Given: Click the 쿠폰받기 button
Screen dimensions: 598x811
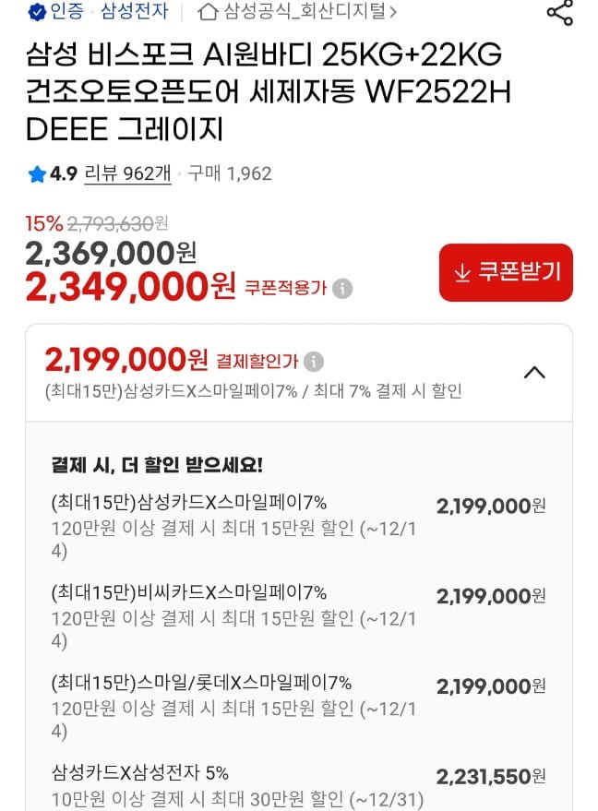Looking at the screenshot, I should [x=506, y=272].
